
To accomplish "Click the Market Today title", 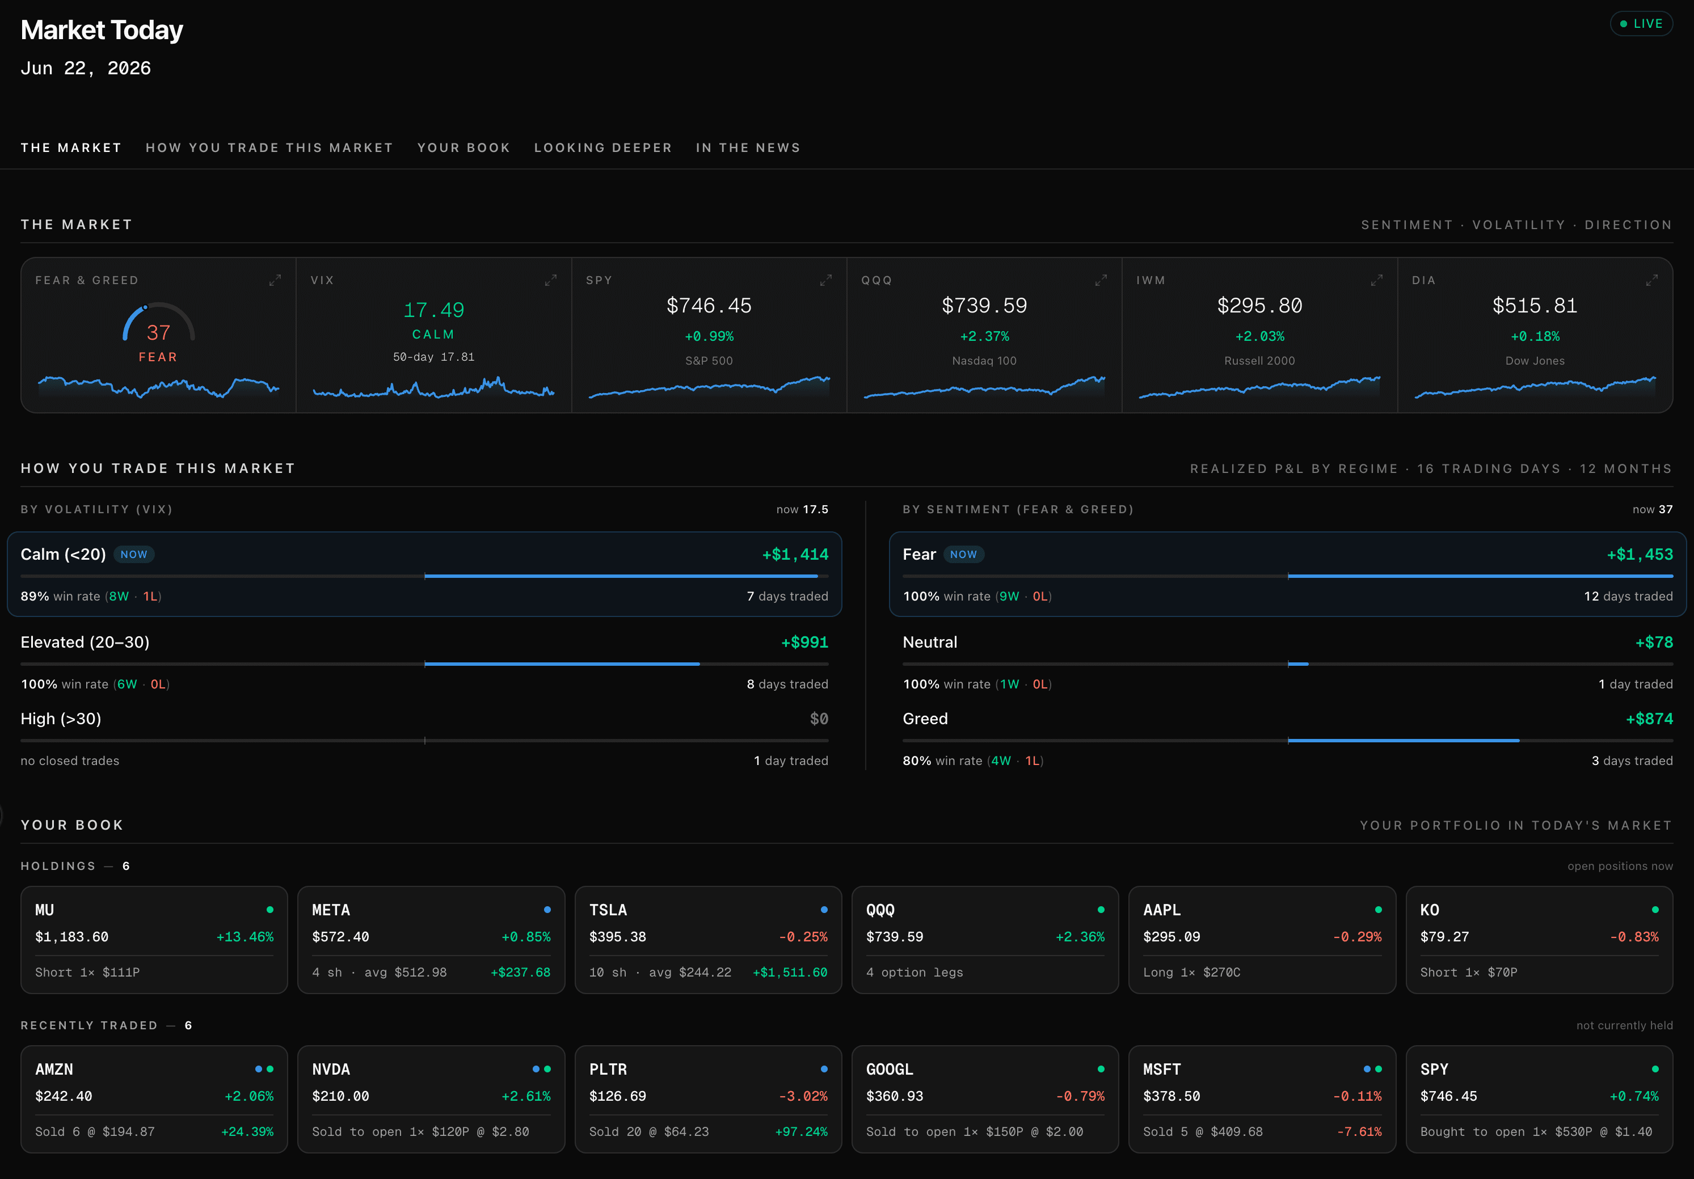I will click(102, 30).
